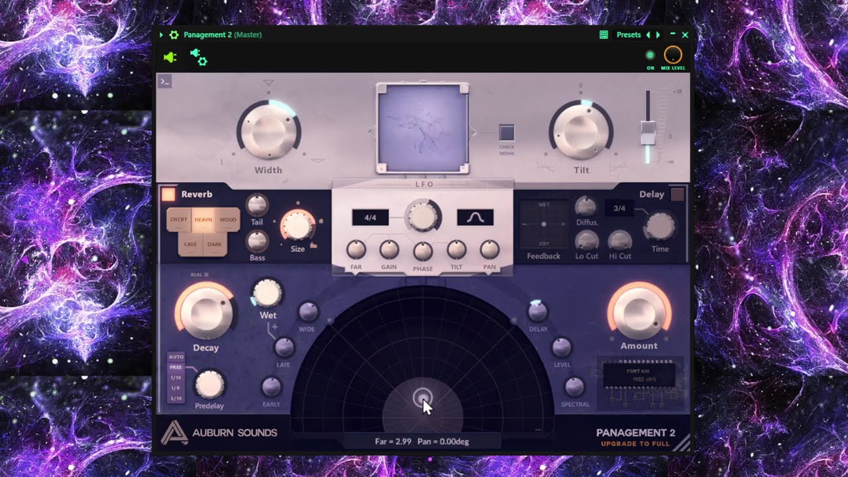Viewport: 848px width, 477px height.
Task: Click the reverb Bass knob
Action: tap(257, 240)
